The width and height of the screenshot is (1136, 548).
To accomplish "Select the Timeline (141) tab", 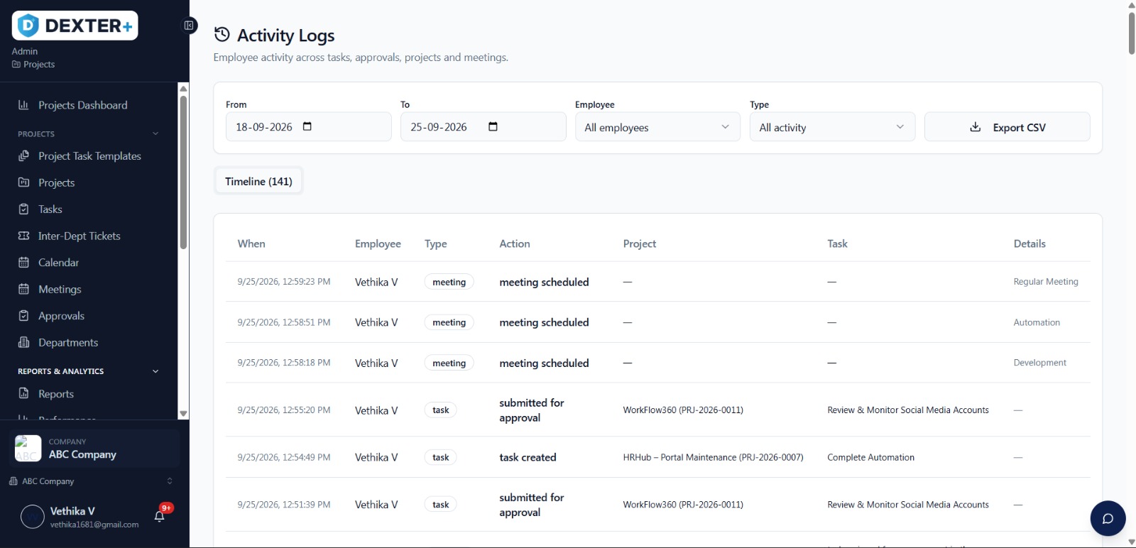I will [258, 181].
